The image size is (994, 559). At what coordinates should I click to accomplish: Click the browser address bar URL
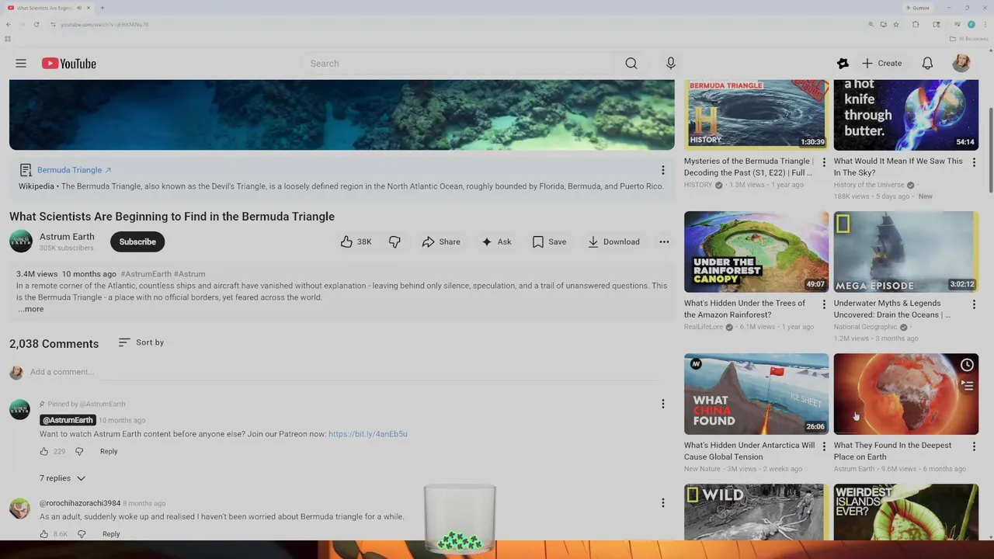click(x=105, y=24)
